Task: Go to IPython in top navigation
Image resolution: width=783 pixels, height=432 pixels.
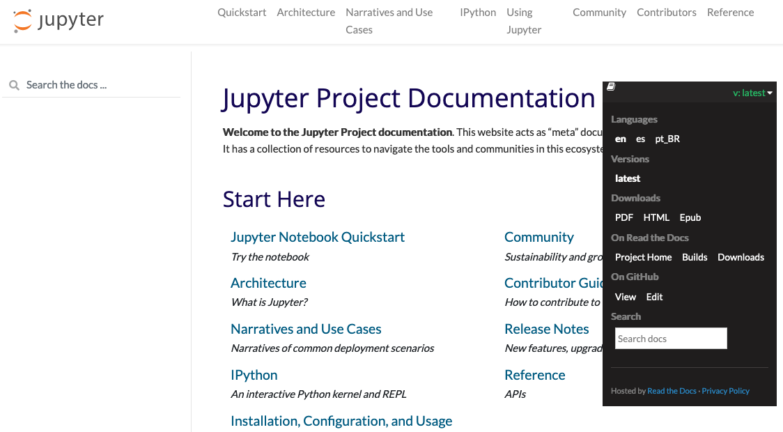Action: (x=478, y=13)
